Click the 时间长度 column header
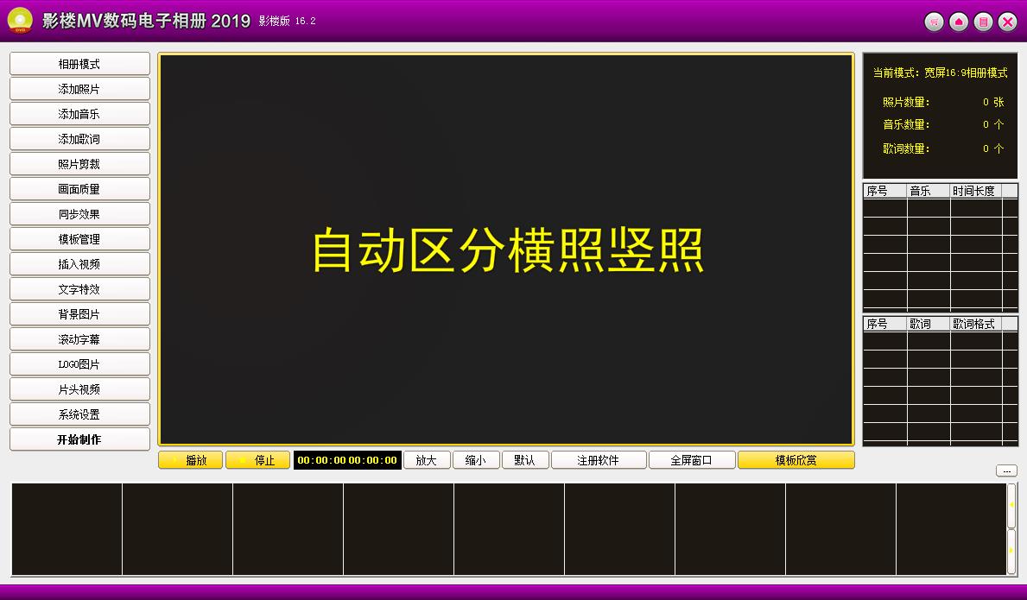1027x600 pixels. [x=976, y=191]
